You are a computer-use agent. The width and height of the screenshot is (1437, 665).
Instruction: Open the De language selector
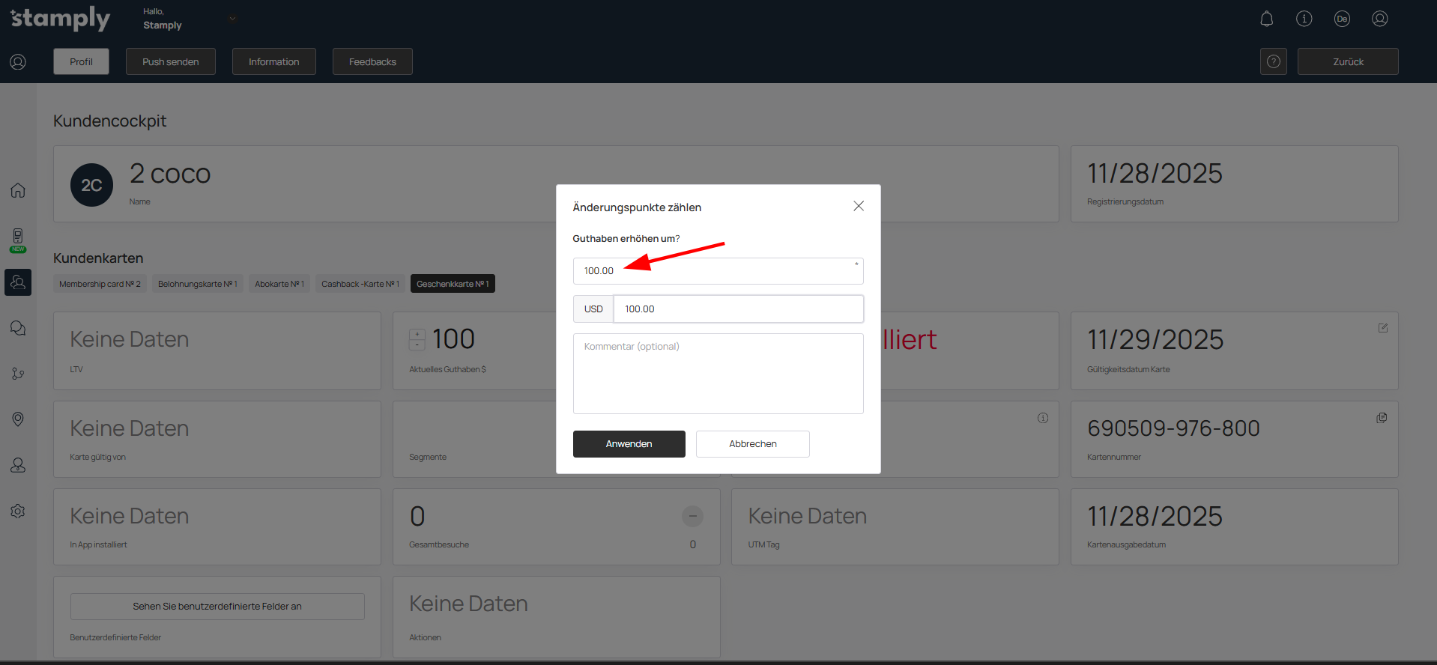pos(1342,19)
